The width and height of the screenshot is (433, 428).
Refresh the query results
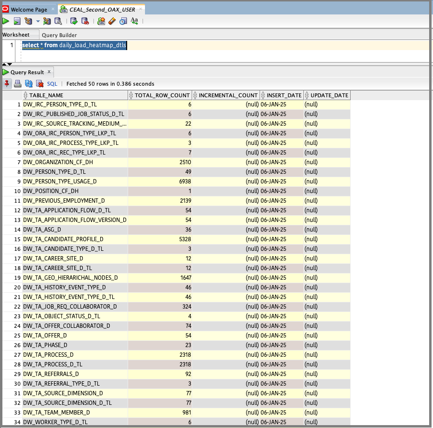(x=28, y=84)
